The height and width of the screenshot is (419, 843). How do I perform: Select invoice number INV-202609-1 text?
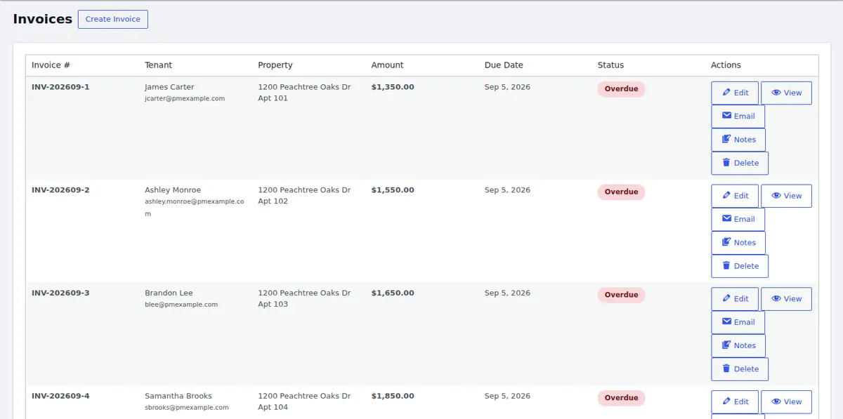(60, 87)
